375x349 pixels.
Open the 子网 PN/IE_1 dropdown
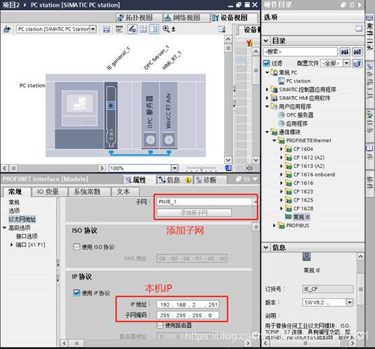255,202
